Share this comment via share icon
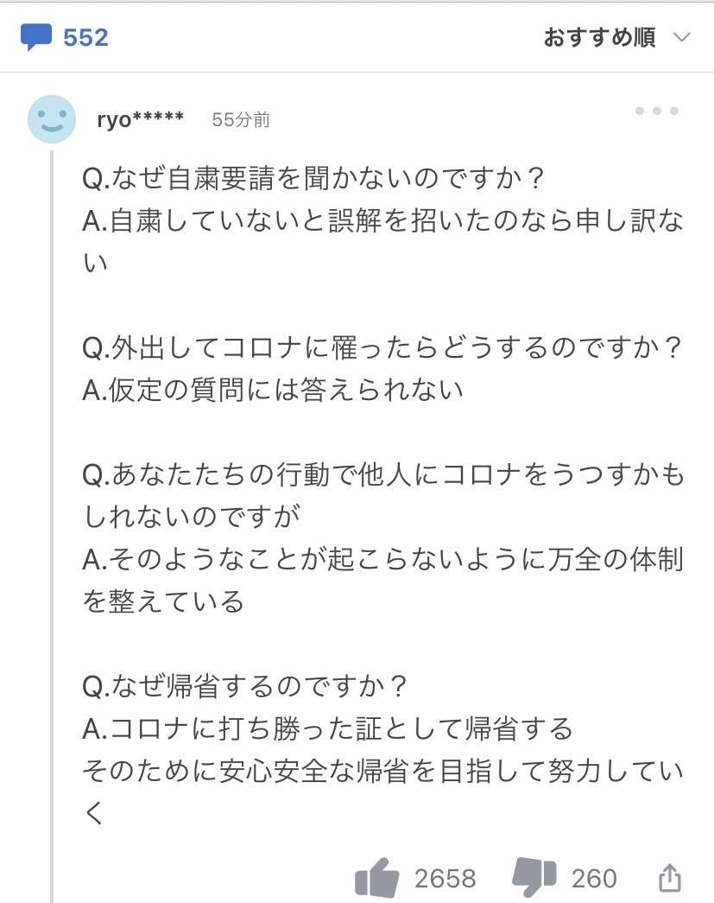 [x=670, y=878]
